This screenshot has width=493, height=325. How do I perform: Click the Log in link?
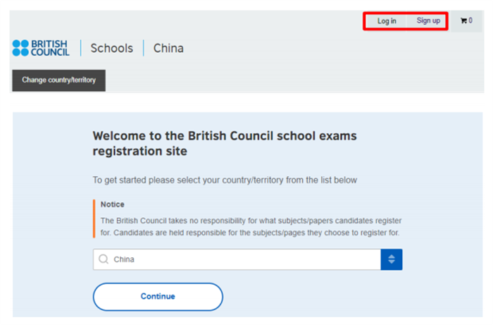tap(387, 21)
